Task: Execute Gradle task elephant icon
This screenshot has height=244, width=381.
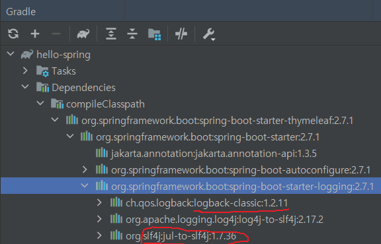Action: [x=83, y=34]
